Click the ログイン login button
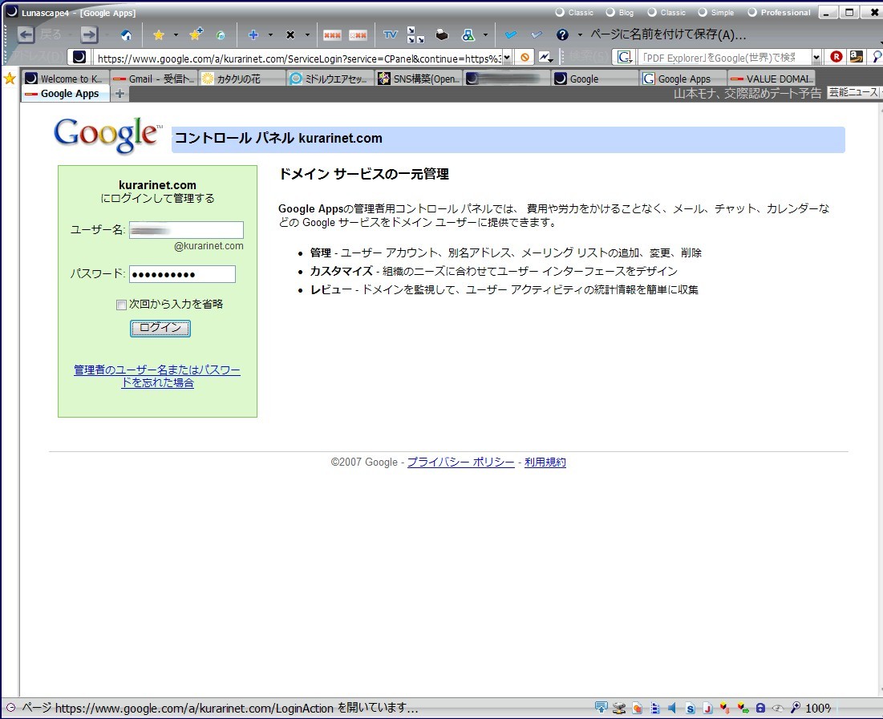 click(160, 329)
